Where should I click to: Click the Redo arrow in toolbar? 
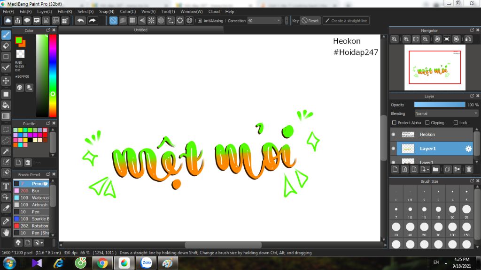(x=92, y=21)
